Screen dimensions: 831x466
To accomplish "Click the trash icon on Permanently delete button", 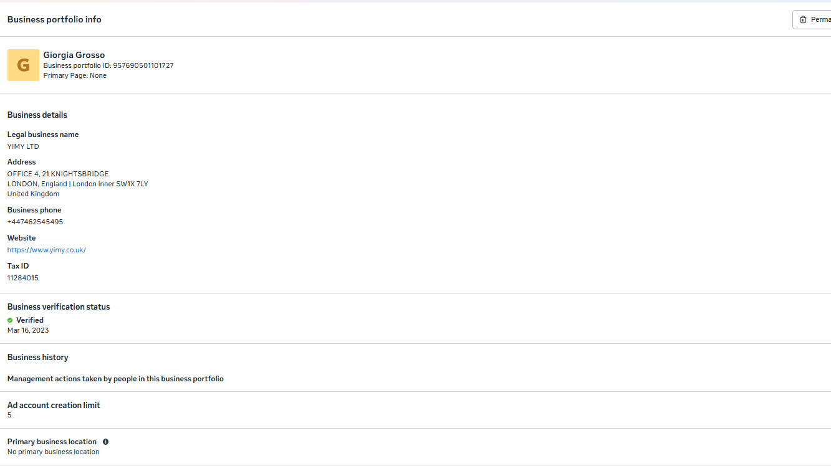I will 803,19.
